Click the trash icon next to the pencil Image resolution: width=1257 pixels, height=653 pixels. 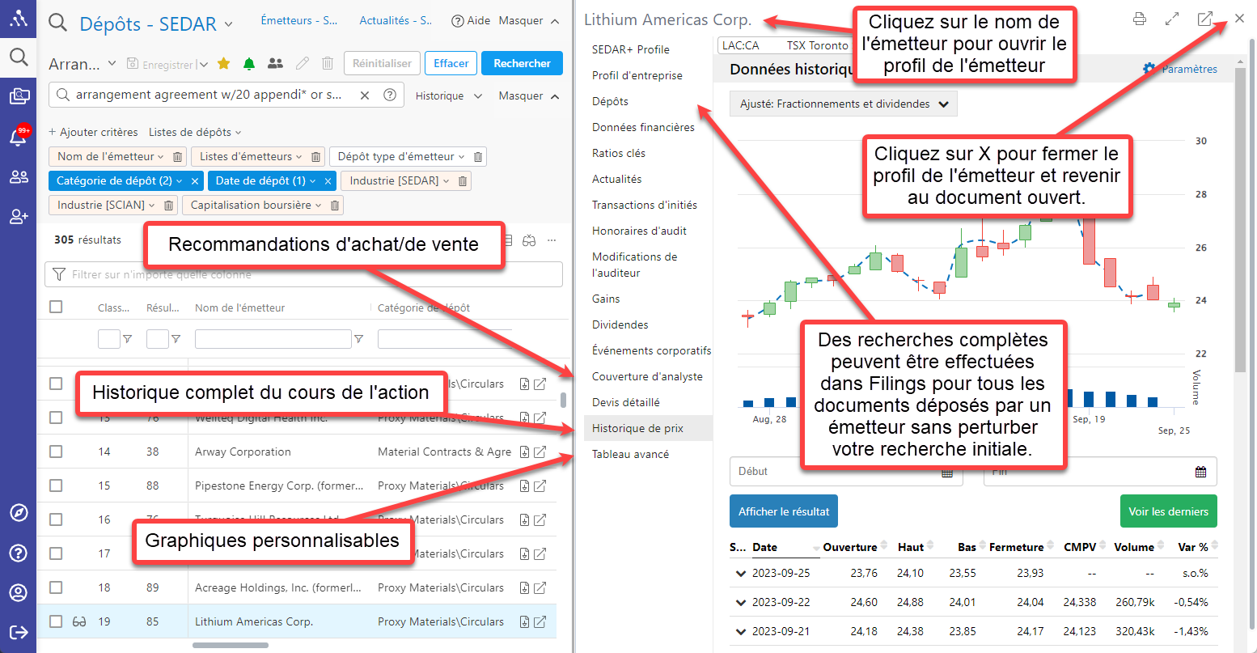pyautogui.click(x=328, y=63)
